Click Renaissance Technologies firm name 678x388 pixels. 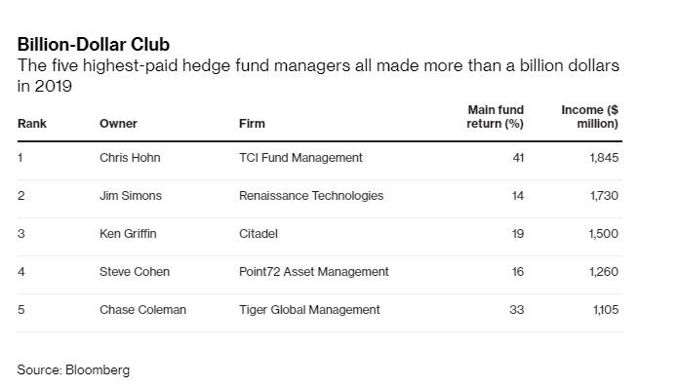pyautogui.click(x=311, y=196)
